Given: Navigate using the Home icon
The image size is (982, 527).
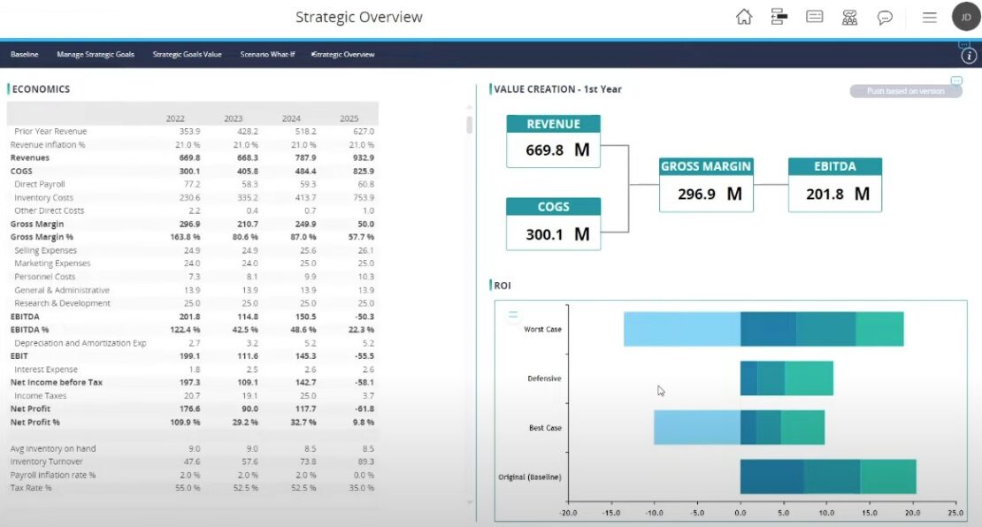Looking at the screenshot, I should (743, 17).
